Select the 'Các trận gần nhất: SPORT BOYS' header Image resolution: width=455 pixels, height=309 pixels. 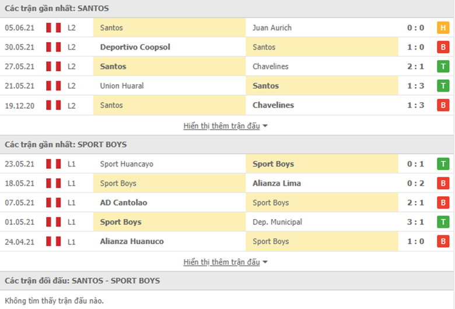click(x=65, y=144)
